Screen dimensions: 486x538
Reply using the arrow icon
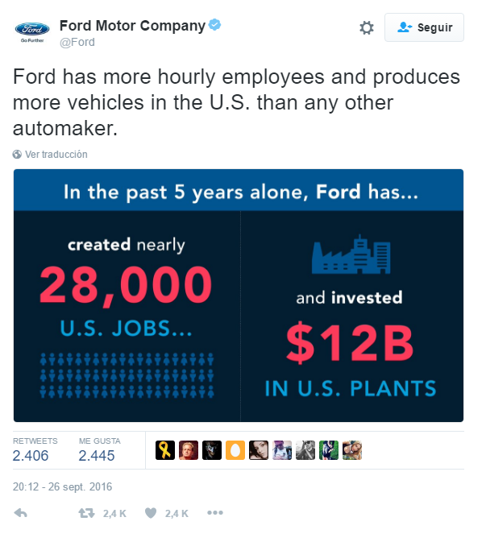coord(21,513)
